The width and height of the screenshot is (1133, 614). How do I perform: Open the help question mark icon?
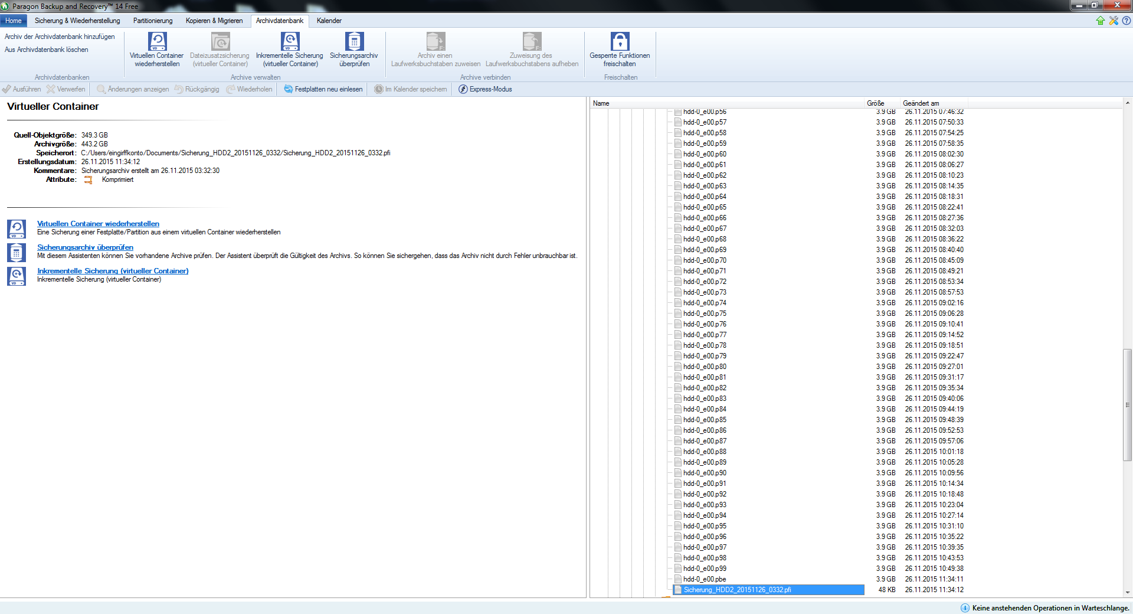[x=1127, y=21]
